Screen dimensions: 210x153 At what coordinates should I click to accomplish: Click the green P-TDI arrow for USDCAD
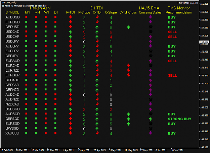point(70,32)
